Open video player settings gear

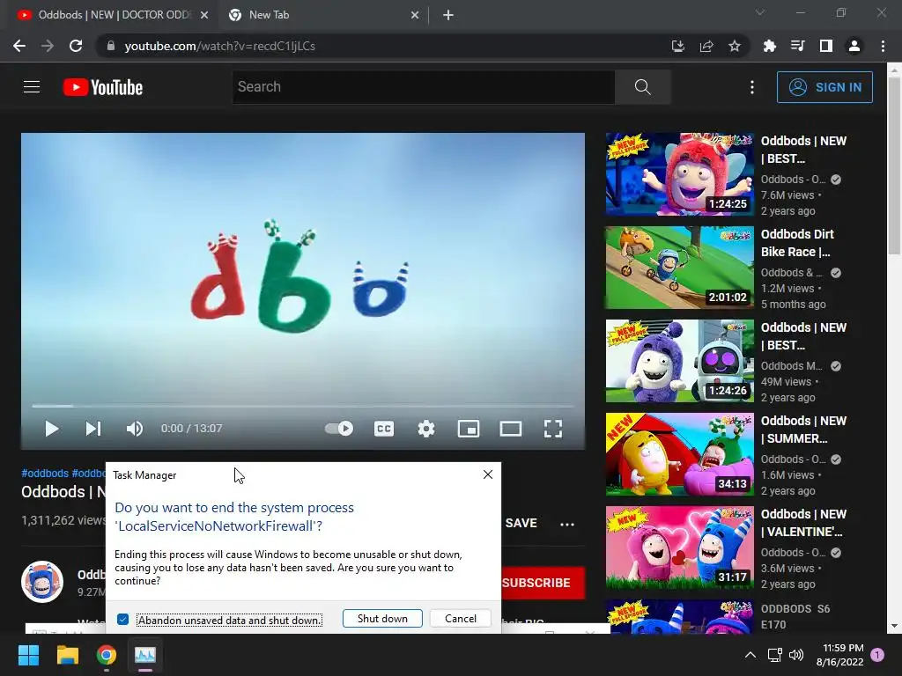(x=426, y=429)
